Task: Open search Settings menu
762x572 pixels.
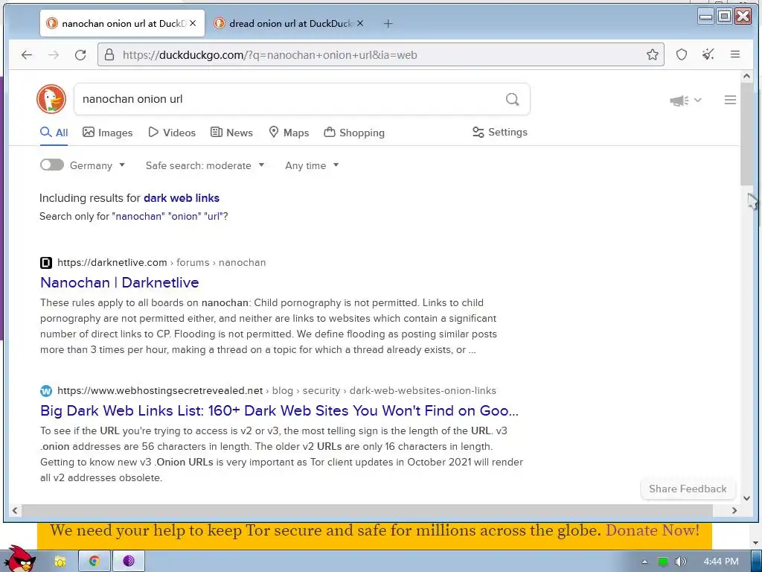Action: coord(500,132)
